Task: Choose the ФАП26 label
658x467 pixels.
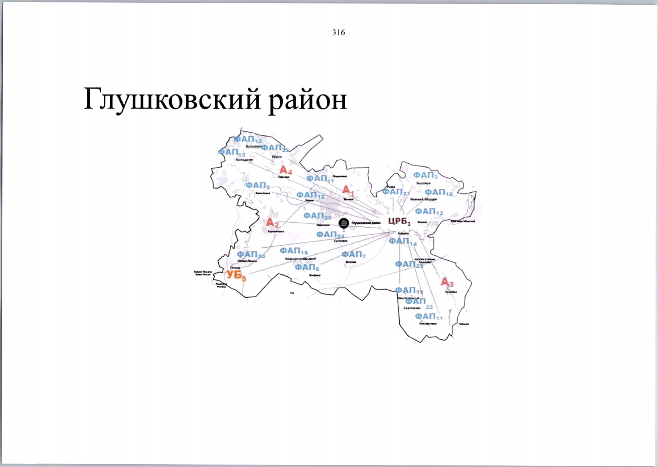Action: (318, 216)
